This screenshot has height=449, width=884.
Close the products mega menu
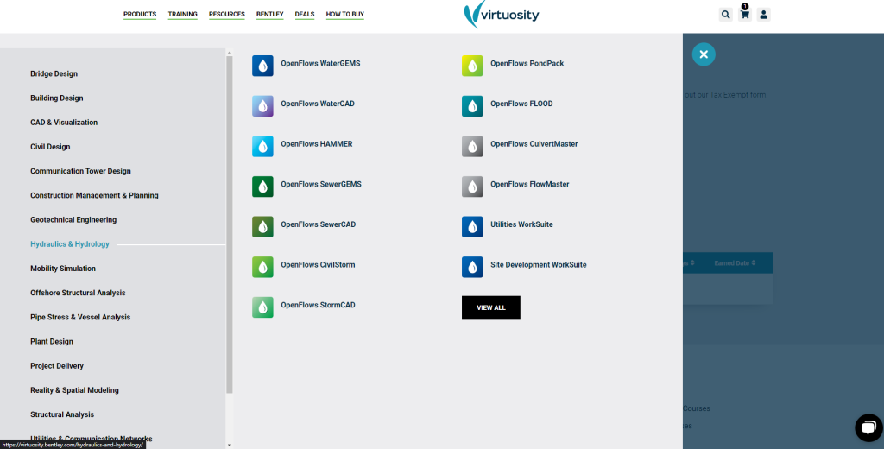704,54
